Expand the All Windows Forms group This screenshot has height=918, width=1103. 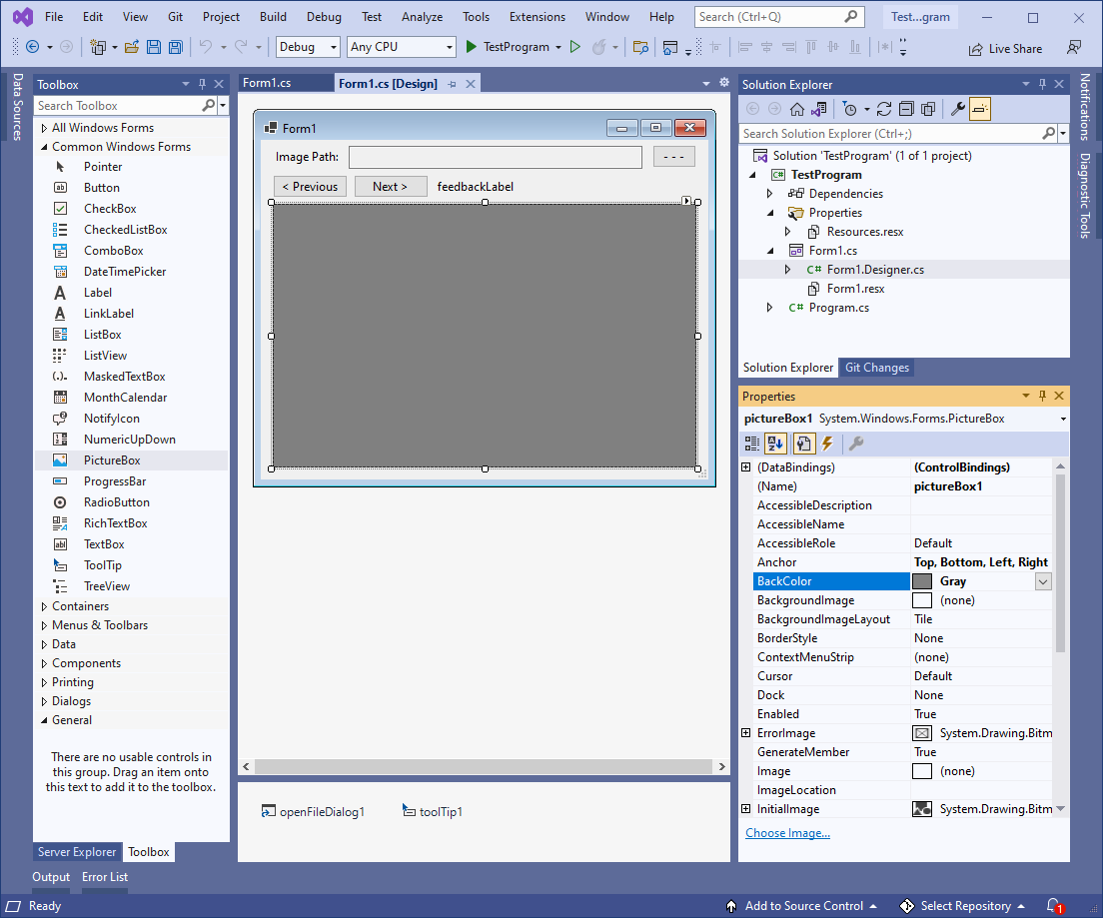44,127
